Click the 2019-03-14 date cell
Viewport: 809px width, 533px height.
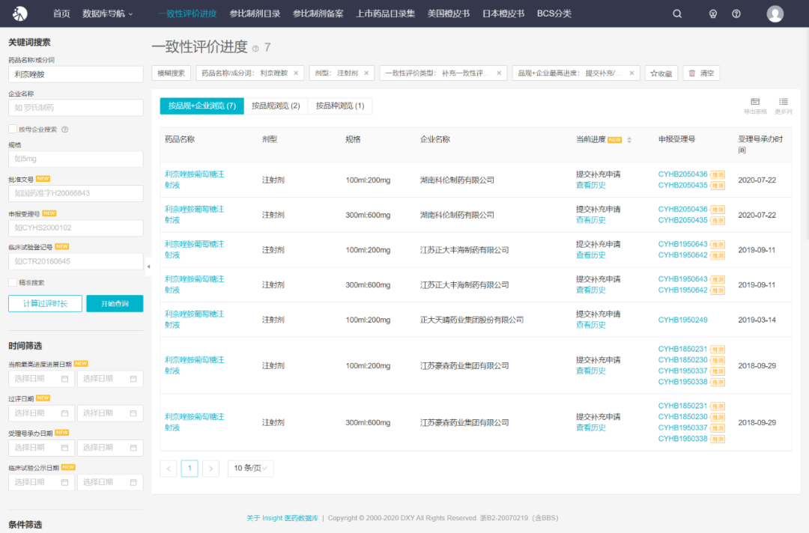pyautogui.click(x=757, y=320)
